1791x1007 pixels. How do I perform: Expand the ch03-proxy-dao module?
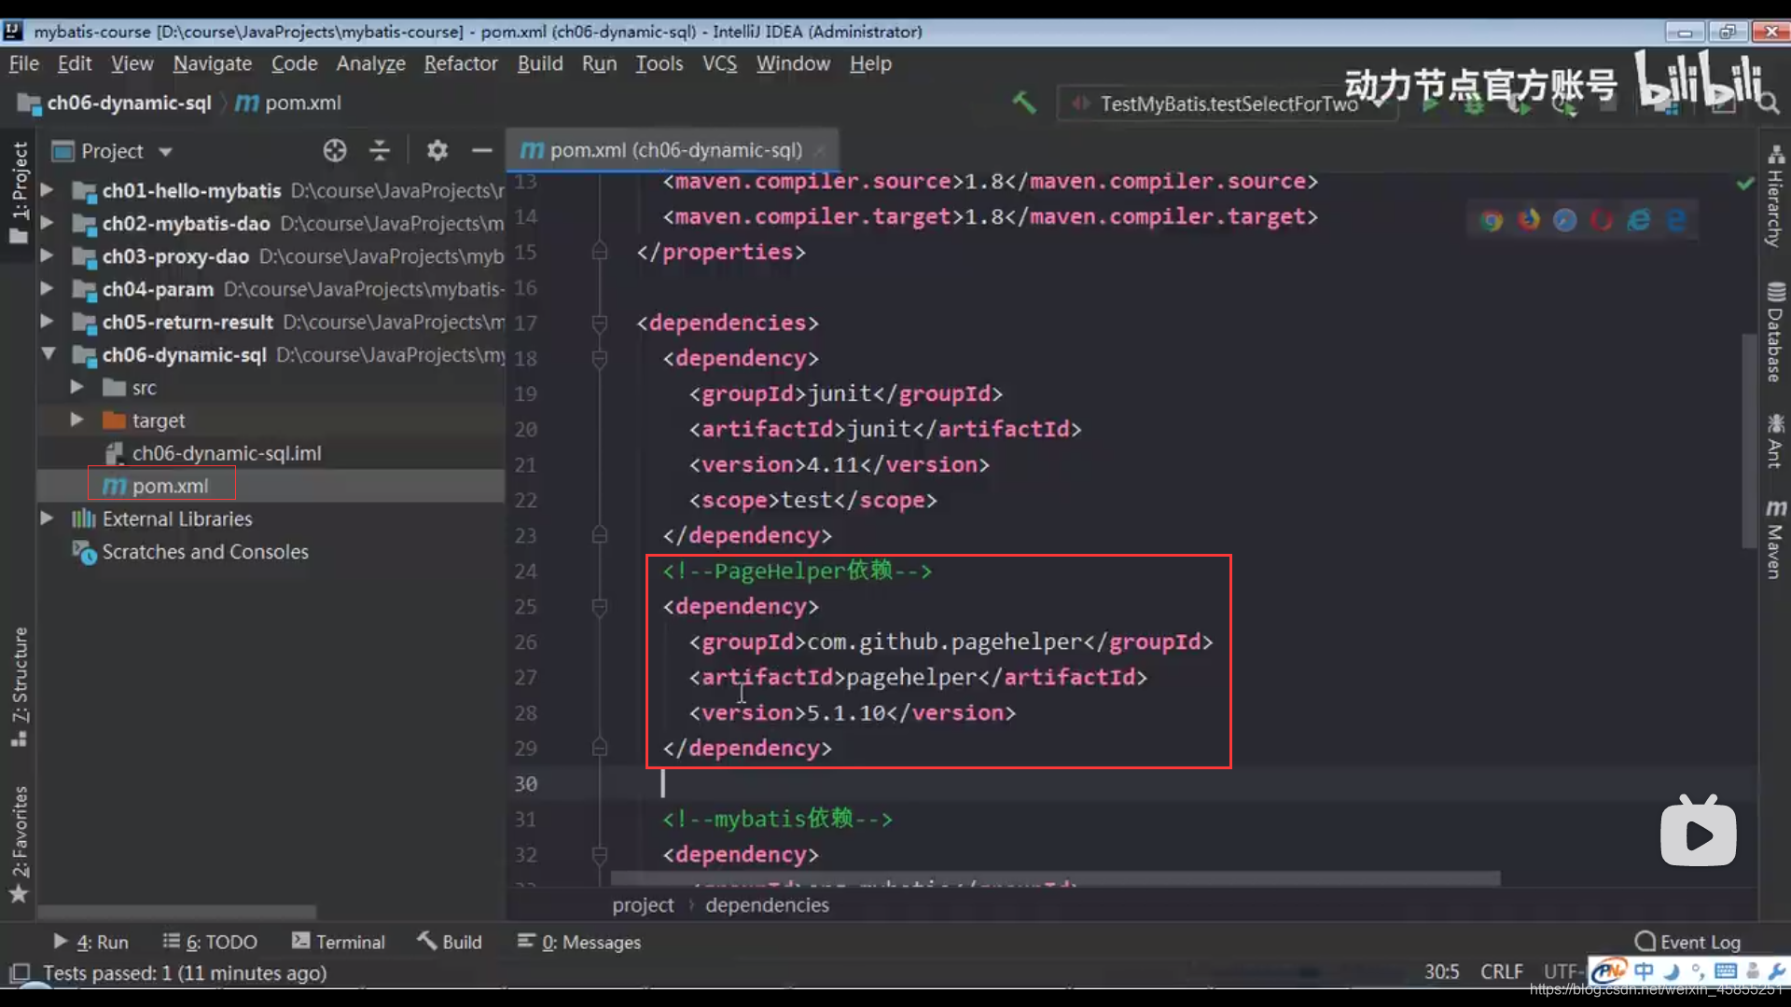(47, 255)
